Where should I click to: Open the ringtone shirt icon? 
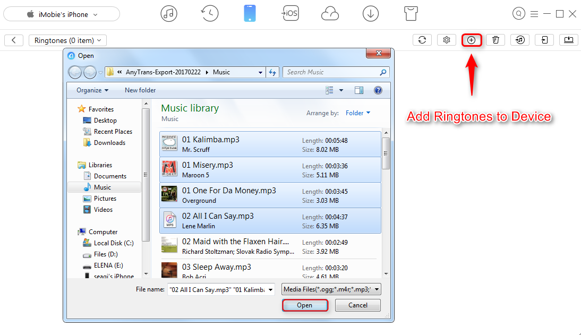(411, 14)
